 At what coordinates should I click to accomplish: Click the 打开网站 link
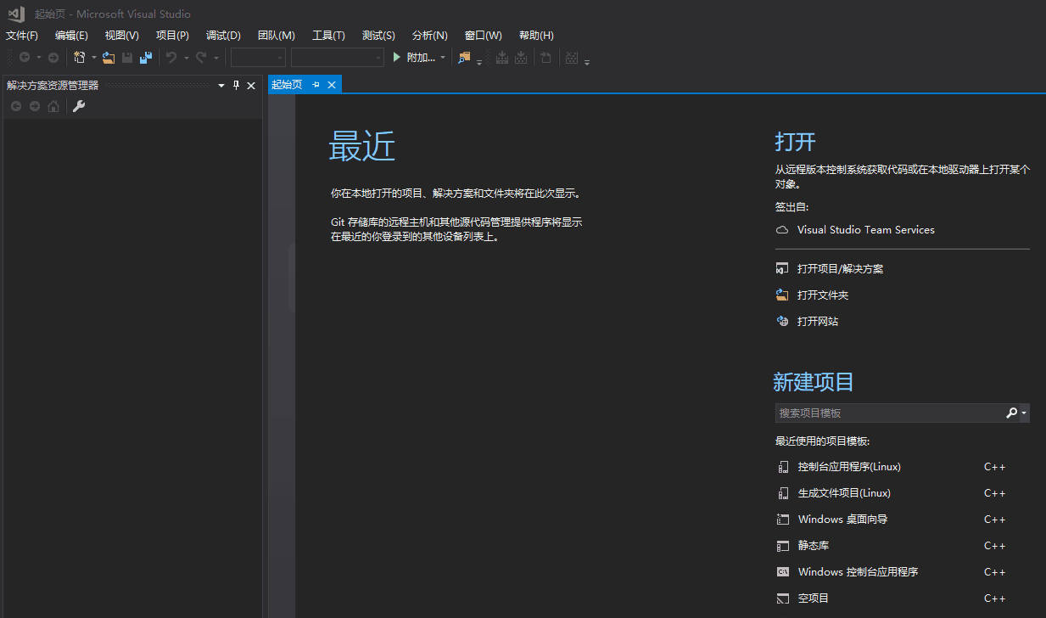coord(818,322)
